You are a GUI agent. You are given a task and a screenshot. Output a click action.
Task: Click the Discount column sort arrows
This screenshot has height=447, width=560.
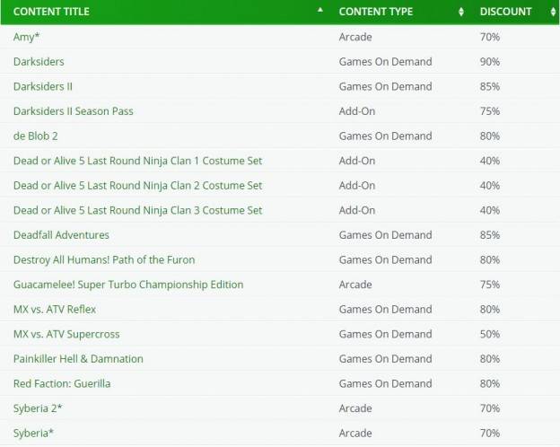[553, 12]
